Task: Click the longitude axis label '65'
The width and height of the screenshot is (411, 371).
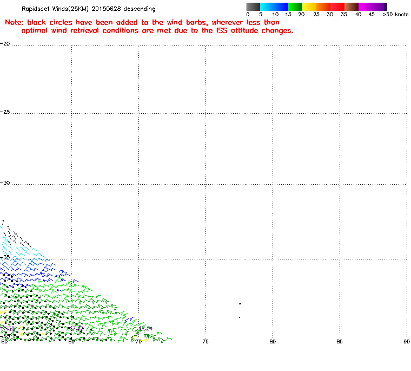Action: point(71,341)
